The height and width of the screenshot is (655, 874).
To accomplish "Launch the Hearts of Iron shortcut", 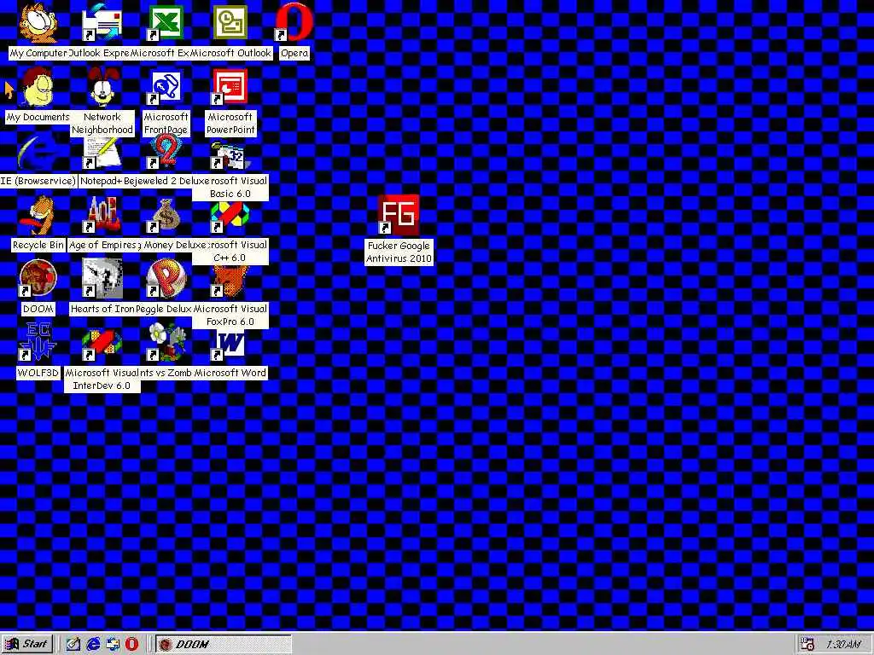I will coord(102,278).
